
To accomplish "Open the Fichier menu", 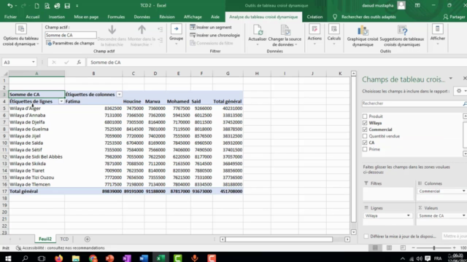I will [x=10, y=17].
